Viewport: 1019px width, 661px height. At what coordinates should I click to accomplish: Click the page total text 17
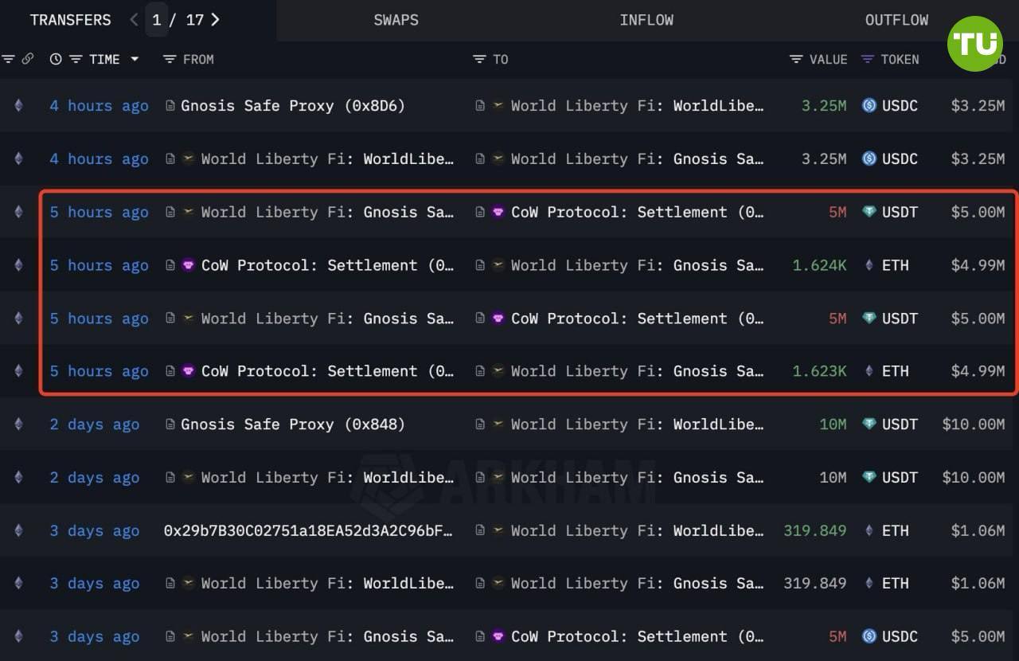coord(195,20)
